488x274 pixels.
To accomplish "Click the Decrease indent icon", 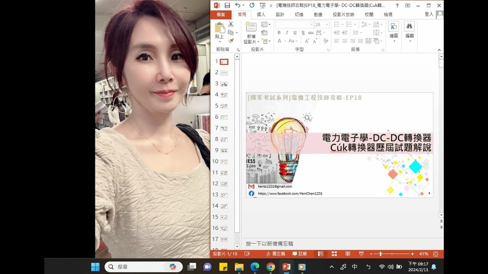I will click(x=337, y=33).
